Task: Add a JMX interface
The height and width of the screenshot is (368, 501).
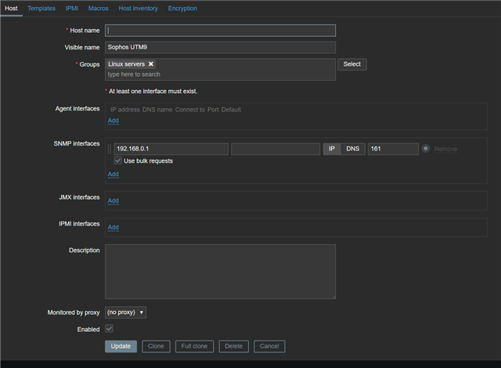Action: pyautogui.click(x=113, y=201)
